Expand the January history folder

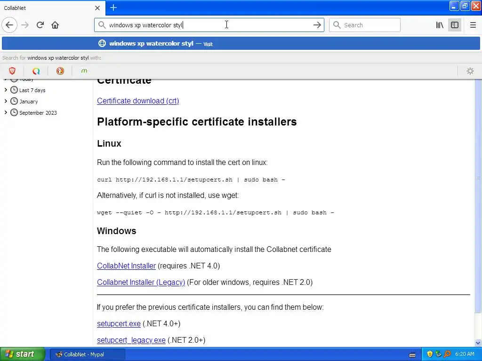click(x=6, y=101)
